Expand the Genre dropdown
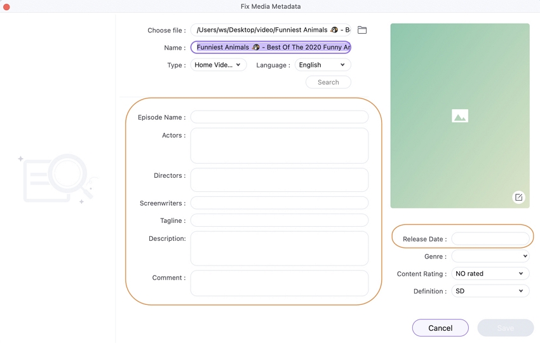Viewport: 540px width, 343px height. click(490, 256)
